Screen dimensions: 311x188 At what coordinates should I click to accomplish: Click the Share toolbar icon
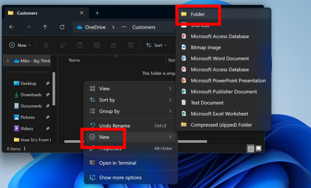click(114, 45)
